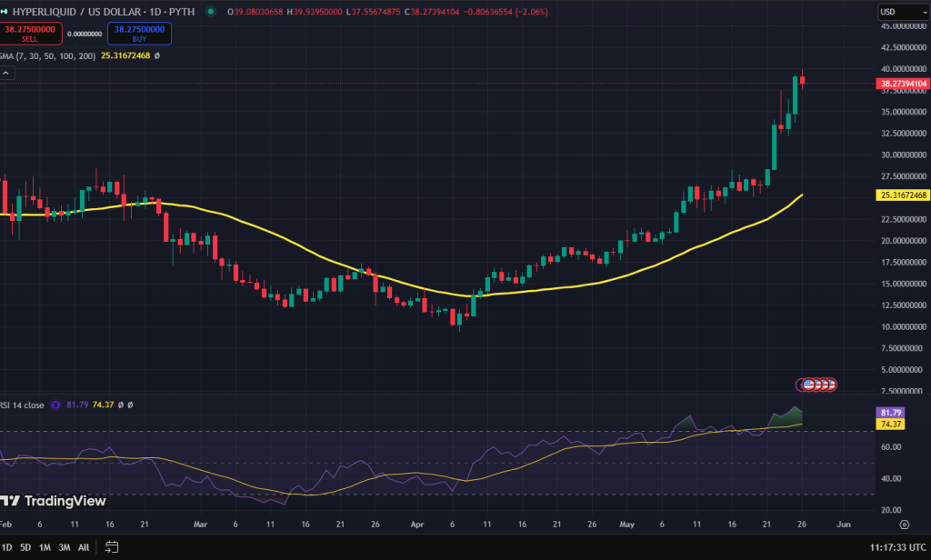Screen dimensions: 931x560
Task: Click the Apr label on time axis
Action: (416, 525)
